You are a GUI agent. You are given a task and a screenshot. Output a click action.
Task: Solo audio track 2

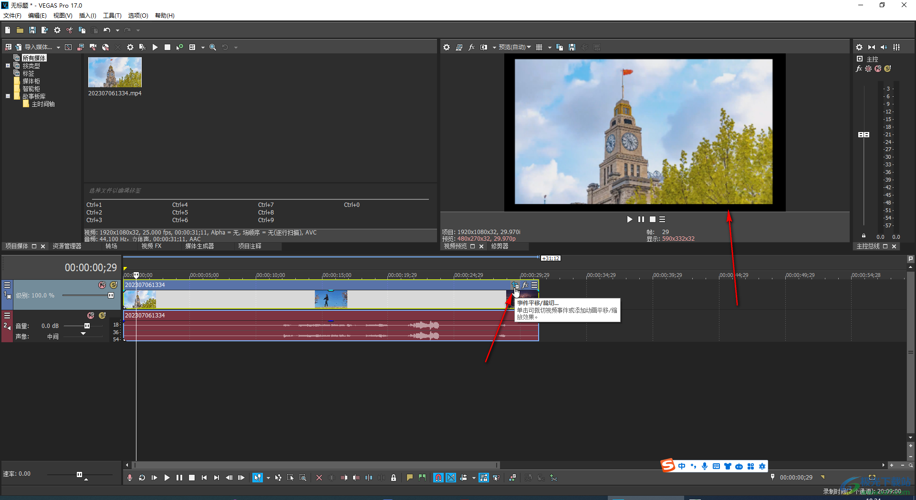[x=102, y=316]
